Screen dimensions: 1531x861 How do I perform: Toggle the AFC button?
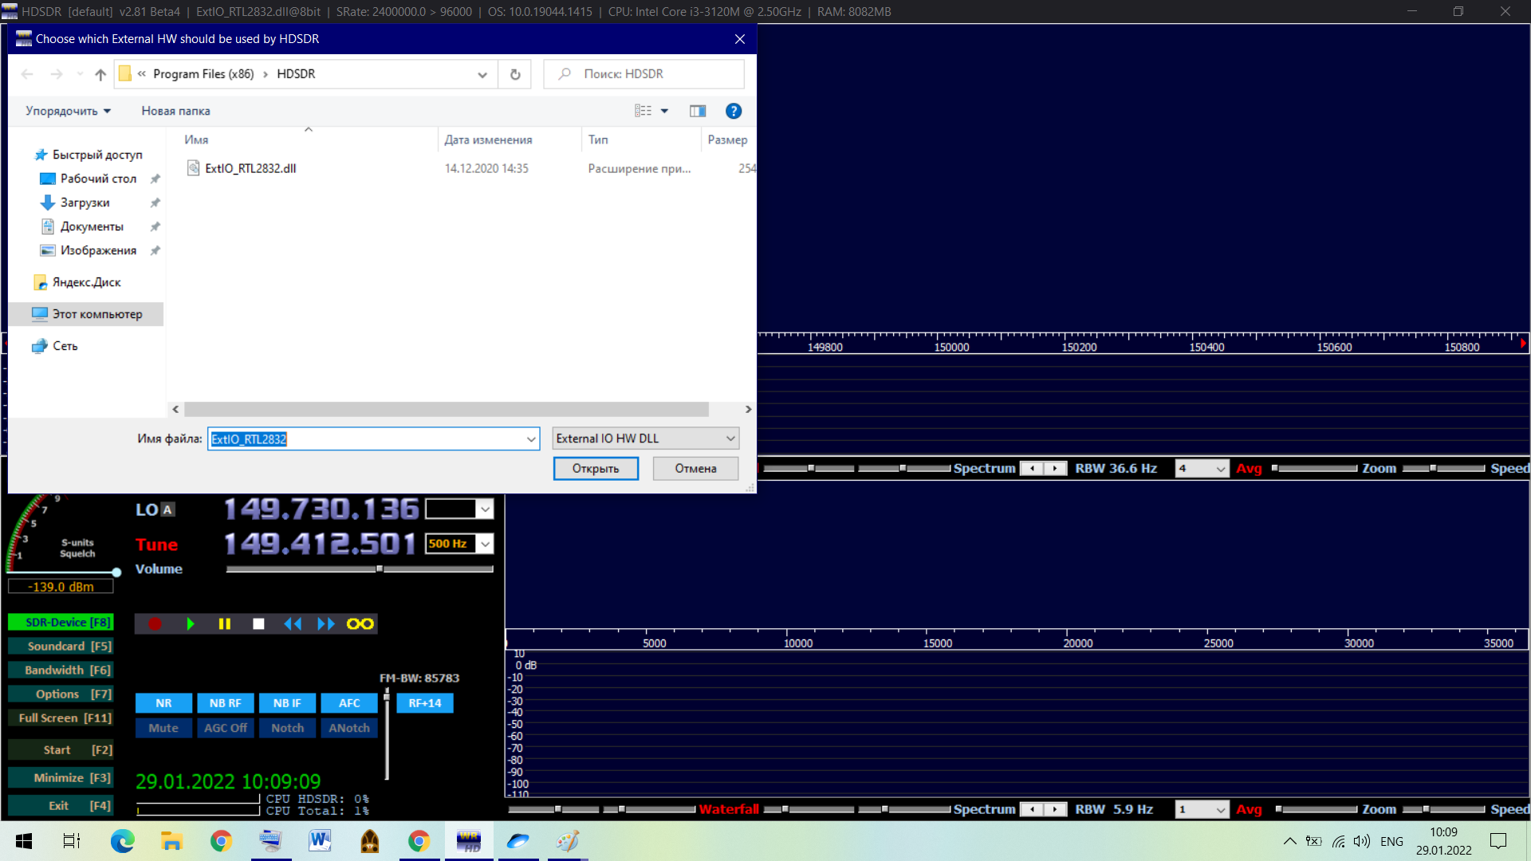pos(349,703)
